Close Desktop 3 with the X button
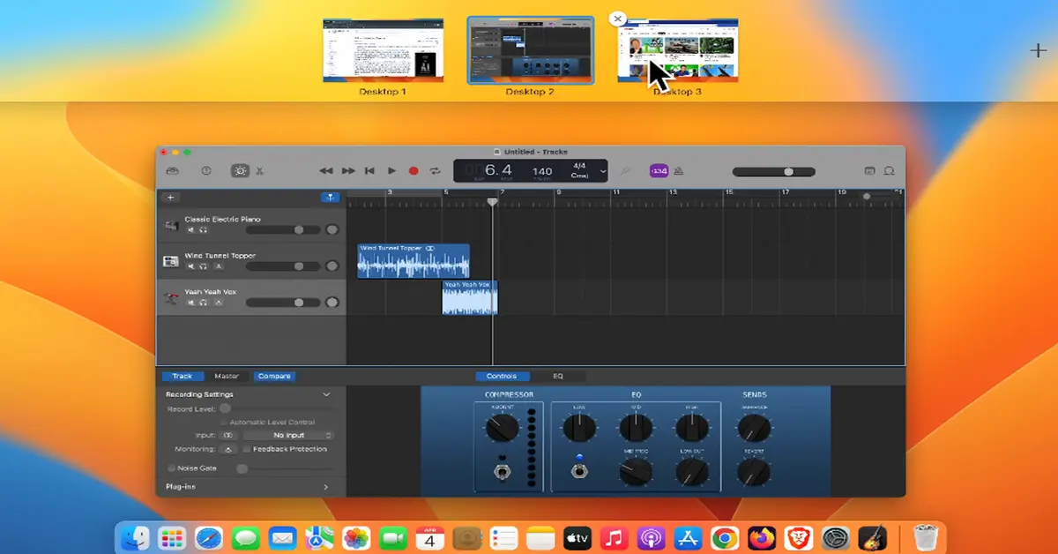1058x554 pixels. tap(617, 19)
